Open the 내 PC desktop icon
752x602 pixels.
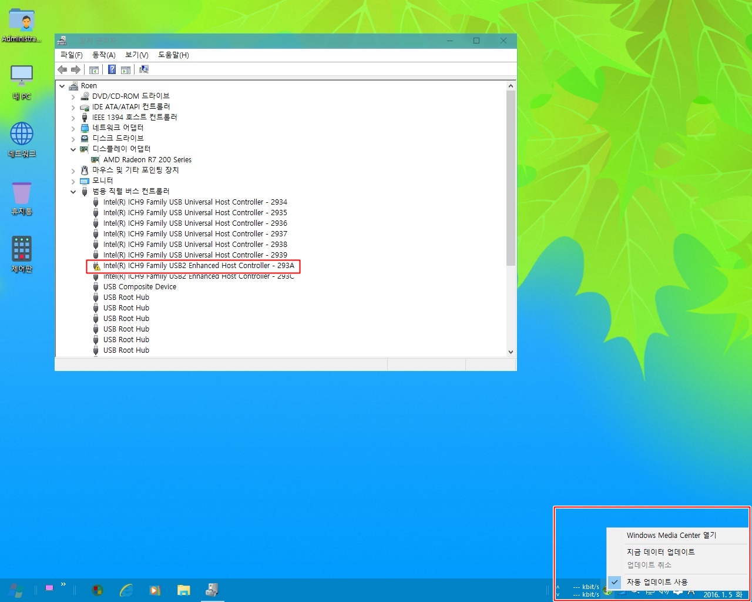click(22, 82)
